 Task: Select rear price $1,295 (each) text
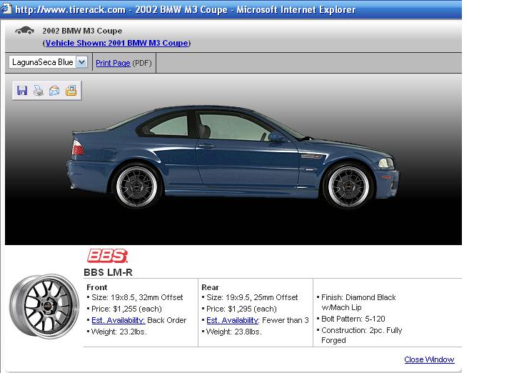pyautogui.click(x=241, y=309)
